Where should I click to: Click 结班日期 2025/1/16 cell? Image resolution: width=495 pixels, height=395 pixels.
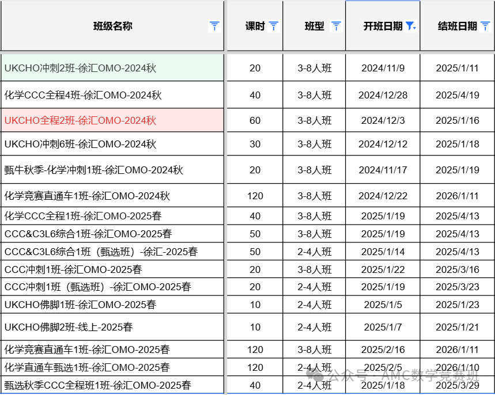tap(458, 120)
